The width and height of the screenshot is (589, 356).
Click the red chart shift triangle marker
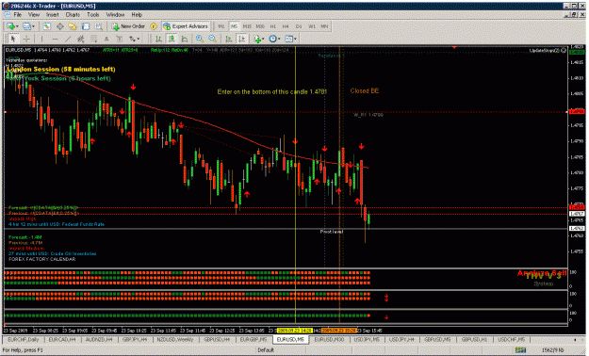454,48
